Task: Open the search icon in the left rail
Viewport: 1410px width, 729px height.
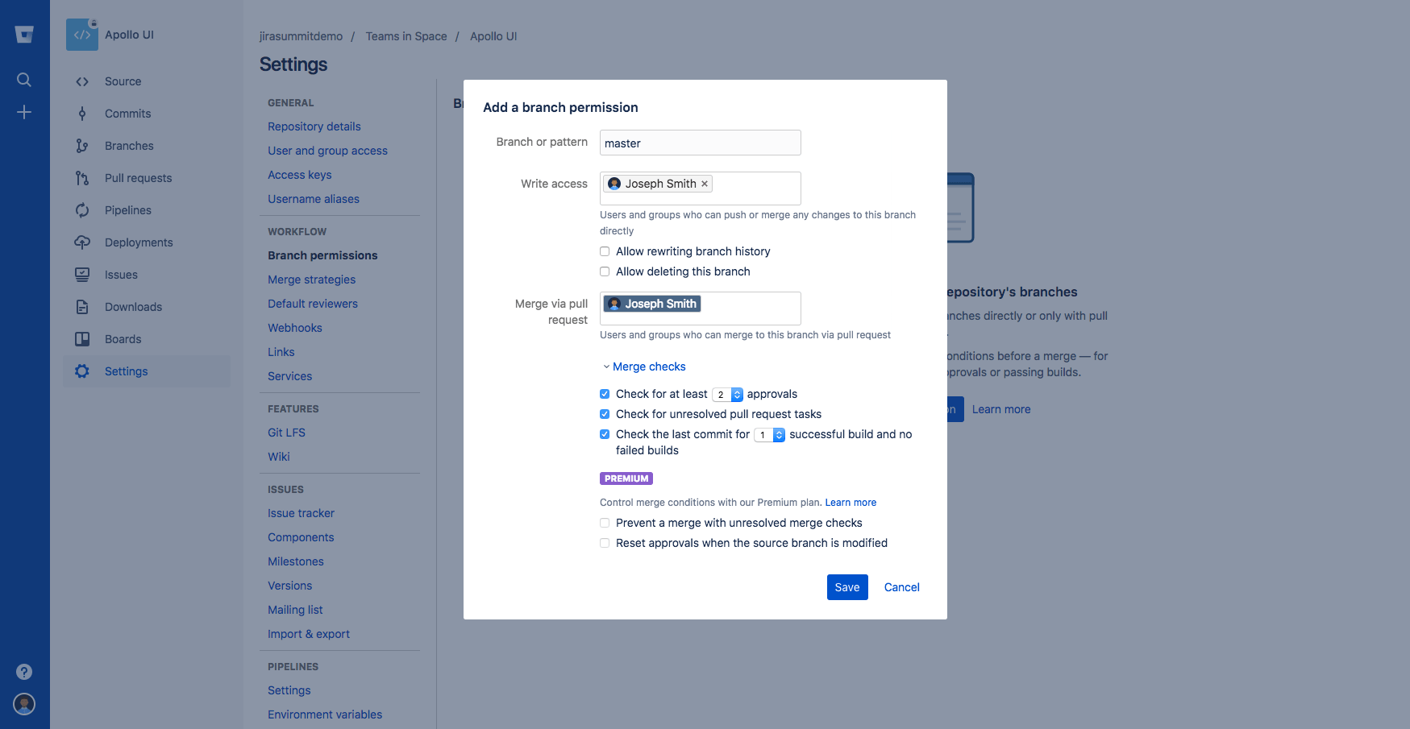Action: [24, 79]
